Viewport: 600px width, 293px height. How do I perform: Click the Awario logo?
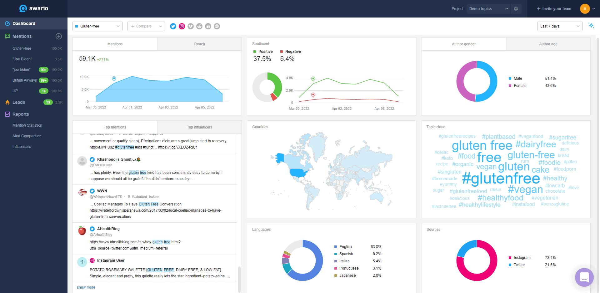[x=34, y=8]
